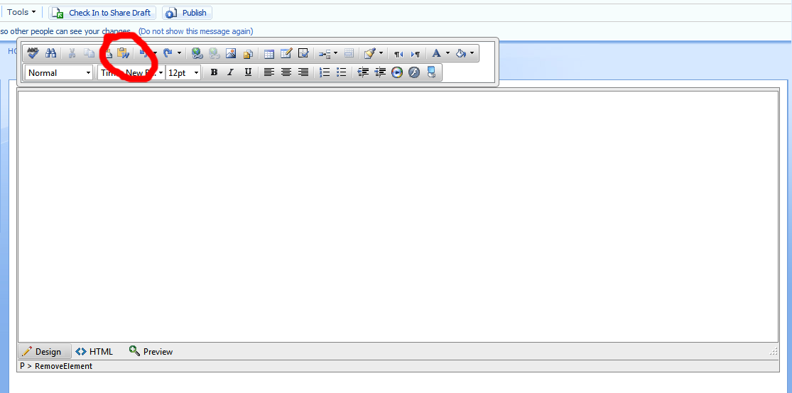The height and width of the screenshot is (393, 792).
Task: Open the Image Manager picture icon
Action: pyautogui.click(x=231, y=53)
